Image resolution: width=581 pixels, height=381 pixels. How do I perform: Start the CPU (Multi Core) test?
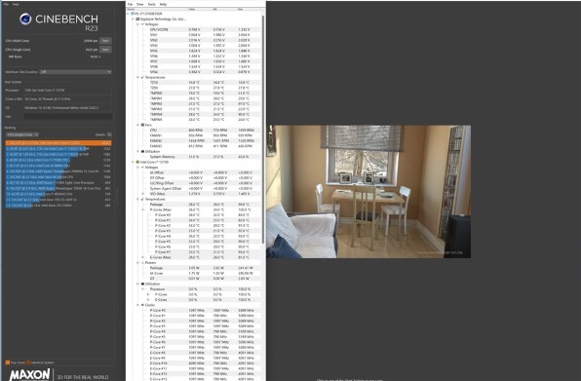105,41
